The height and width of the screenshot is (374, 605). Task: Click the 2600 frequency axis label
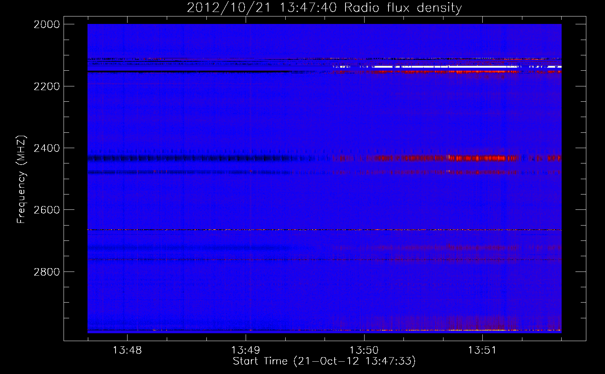[47, 210]
